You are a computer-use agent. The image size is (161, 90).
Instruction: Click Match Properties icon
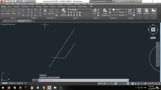(105, 12)
